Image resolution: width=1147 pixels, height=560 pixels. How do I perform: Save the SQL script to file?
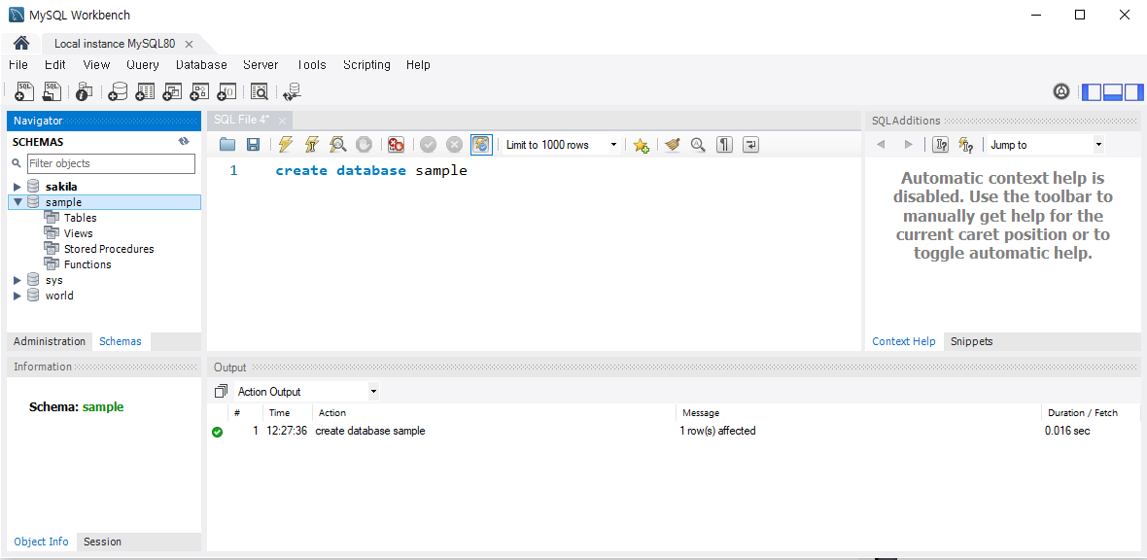pyautogui.click(x=253, y=145)
